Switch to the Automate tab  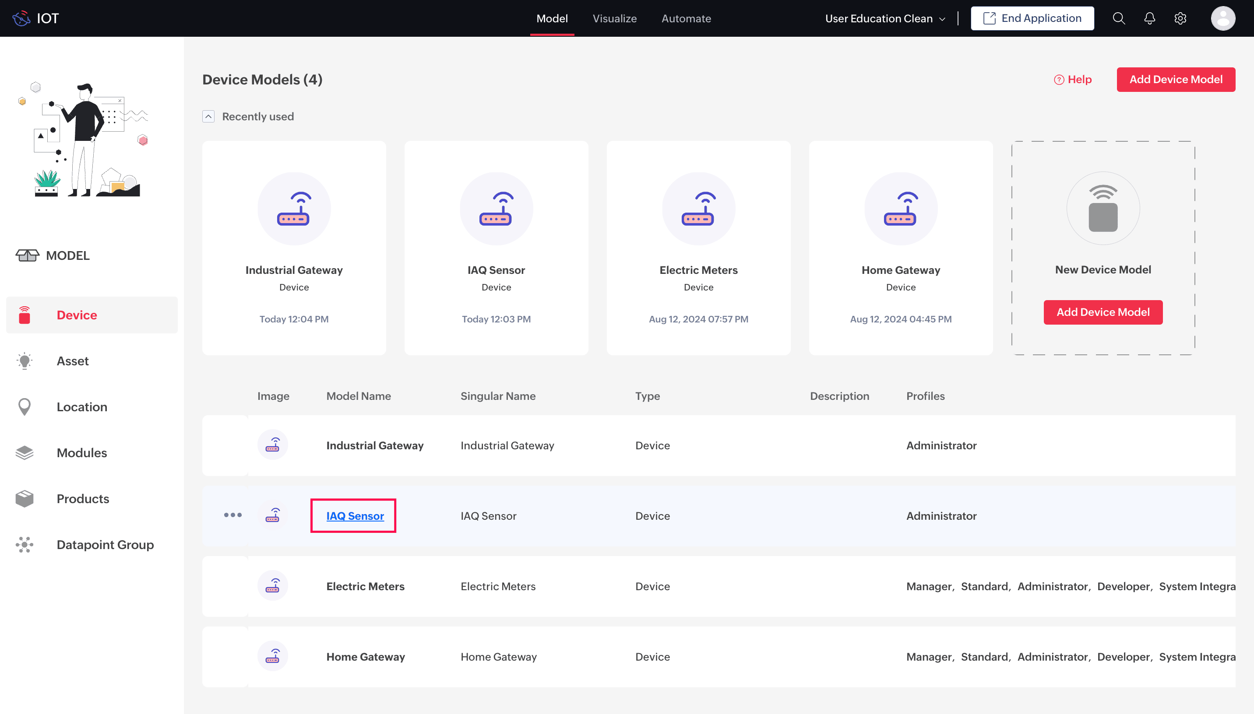pos(686,19)
